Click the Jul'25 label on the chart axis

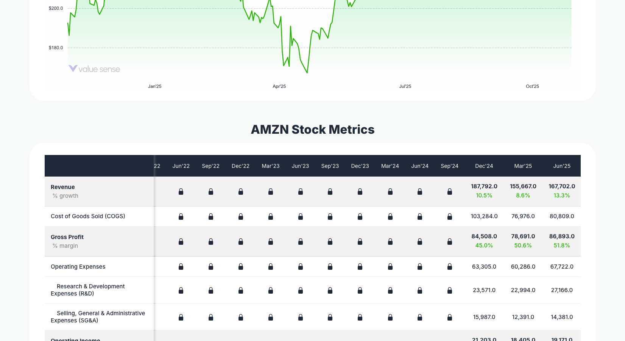[405, 86]
